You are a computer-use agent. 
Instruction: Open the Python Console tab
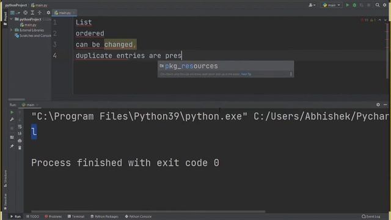coord(138,216)
